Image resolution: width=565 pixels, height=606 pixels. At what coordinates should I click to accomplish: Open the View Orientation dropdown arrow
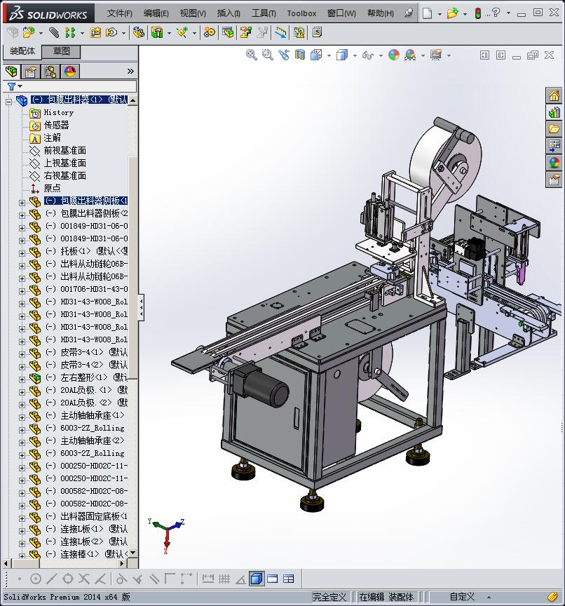[329, 55]
